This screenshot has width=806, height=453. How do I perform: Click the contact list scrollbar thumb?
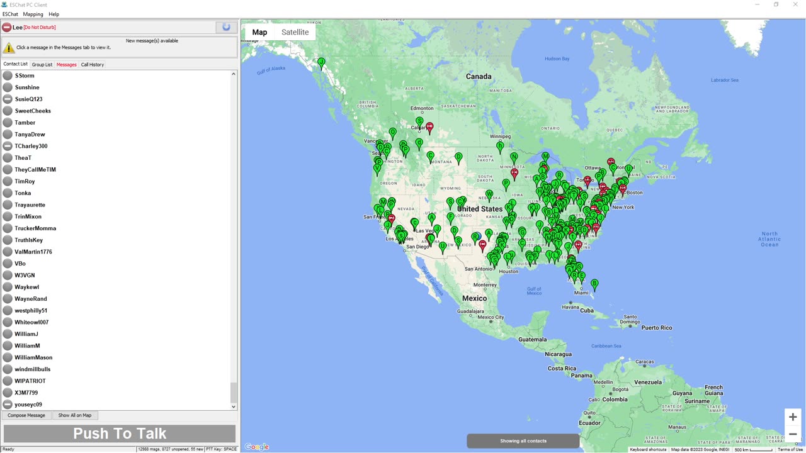234,392
